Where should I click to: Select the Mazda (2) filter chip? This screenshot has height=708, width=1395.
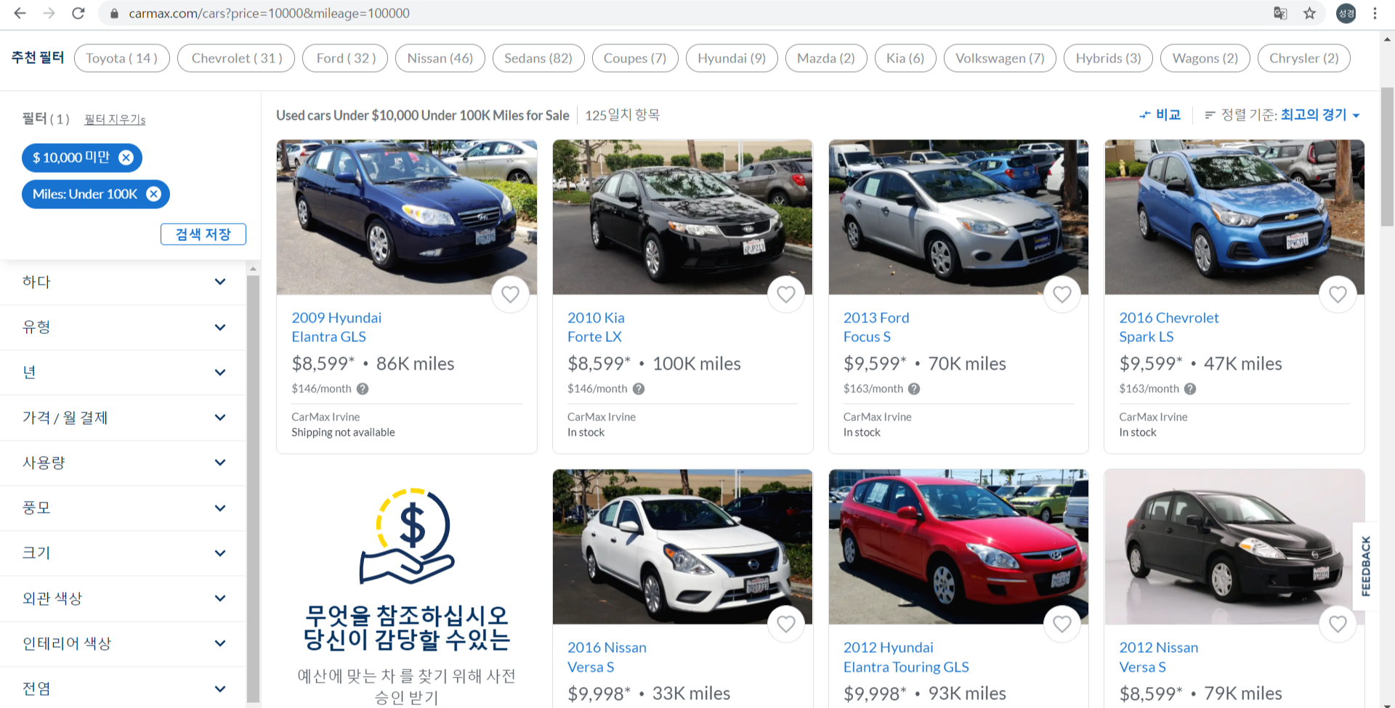click(826, 58)
